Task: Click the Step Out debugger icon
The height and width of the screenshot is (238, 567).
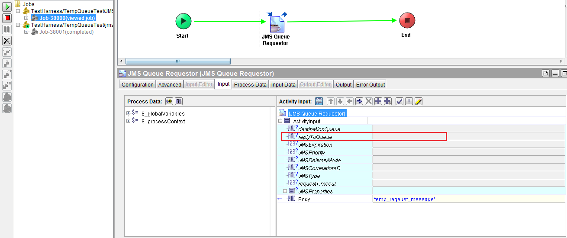Action: click(7, 74)
